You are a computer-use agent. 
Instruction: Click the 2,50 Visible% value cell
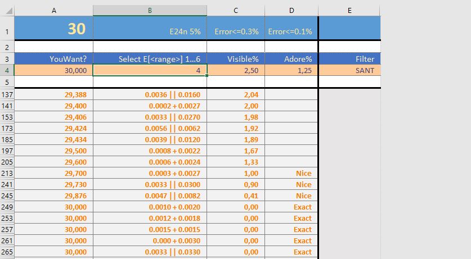coord(236,70)
